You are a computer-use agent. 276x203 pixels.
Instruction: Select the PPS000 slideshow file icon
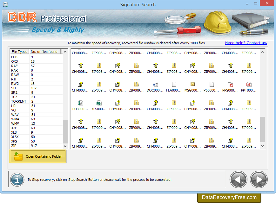coord(230,84)
